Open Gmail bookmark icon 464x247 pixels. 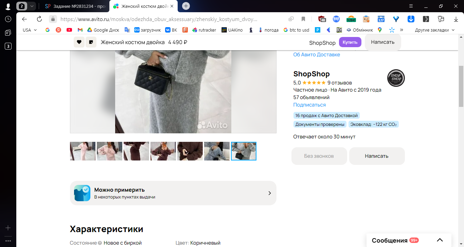[80, 30]
